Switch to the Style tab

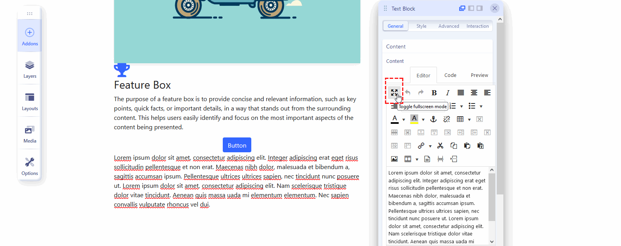pyautogui.click(x=421, y=26)
